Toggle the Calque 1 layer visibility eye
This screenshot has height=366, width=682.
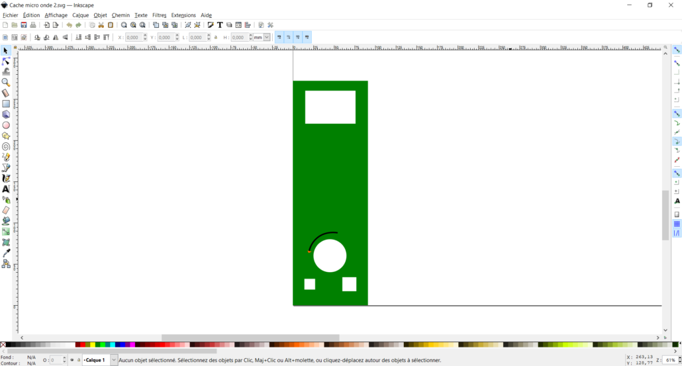tap(72, 360)
